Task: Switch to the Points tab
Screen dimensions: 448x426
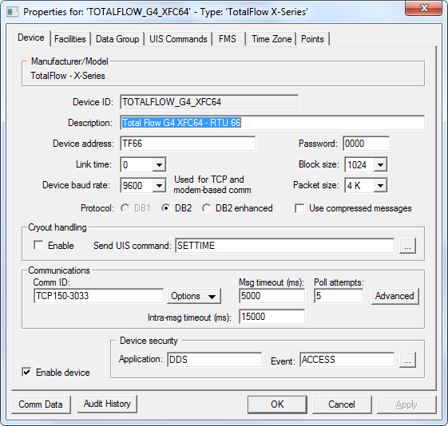Action: (312, 39)
